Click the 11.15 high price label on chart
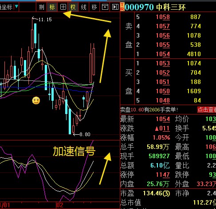 45,19
